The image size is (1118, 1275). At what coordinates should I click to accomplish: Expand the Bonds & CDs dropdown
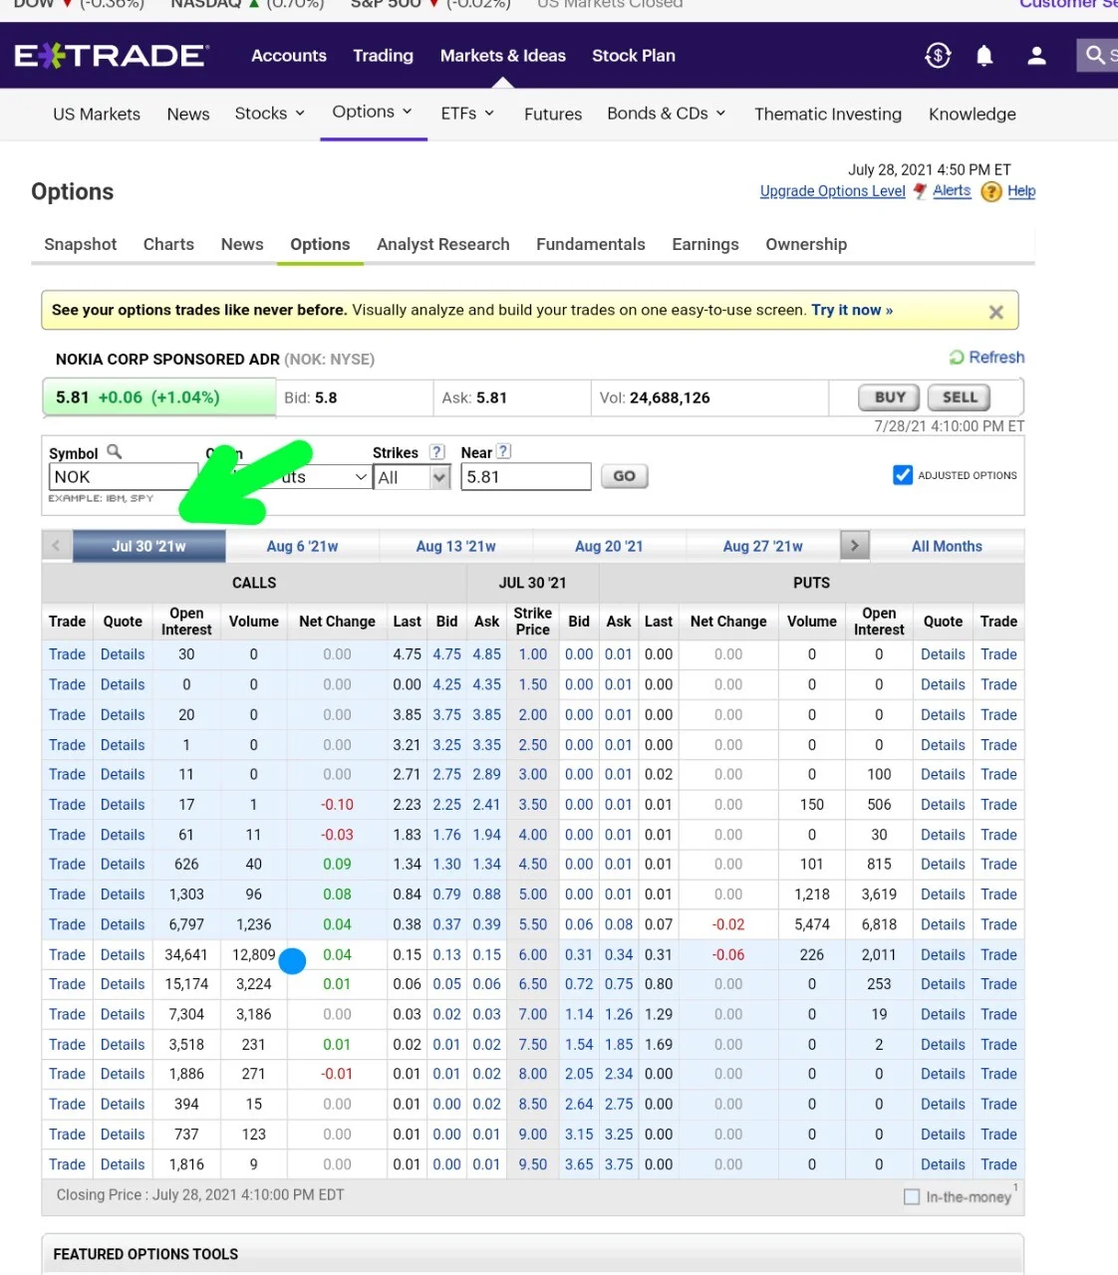tap(667, 114)
